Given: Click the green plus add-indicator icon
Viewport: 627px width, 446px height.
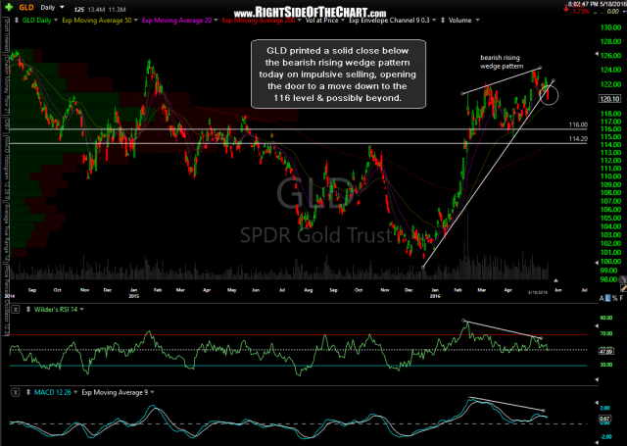Looking at the screenshot, I should (9, 7).
